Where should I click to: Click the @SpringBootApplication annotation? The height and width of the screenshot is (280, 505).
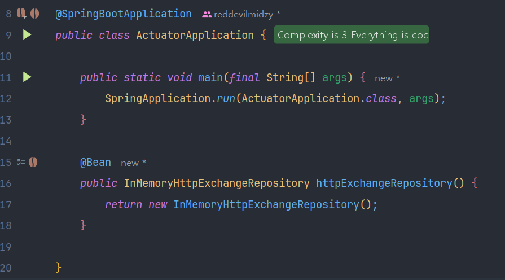(x=124, y=14)
